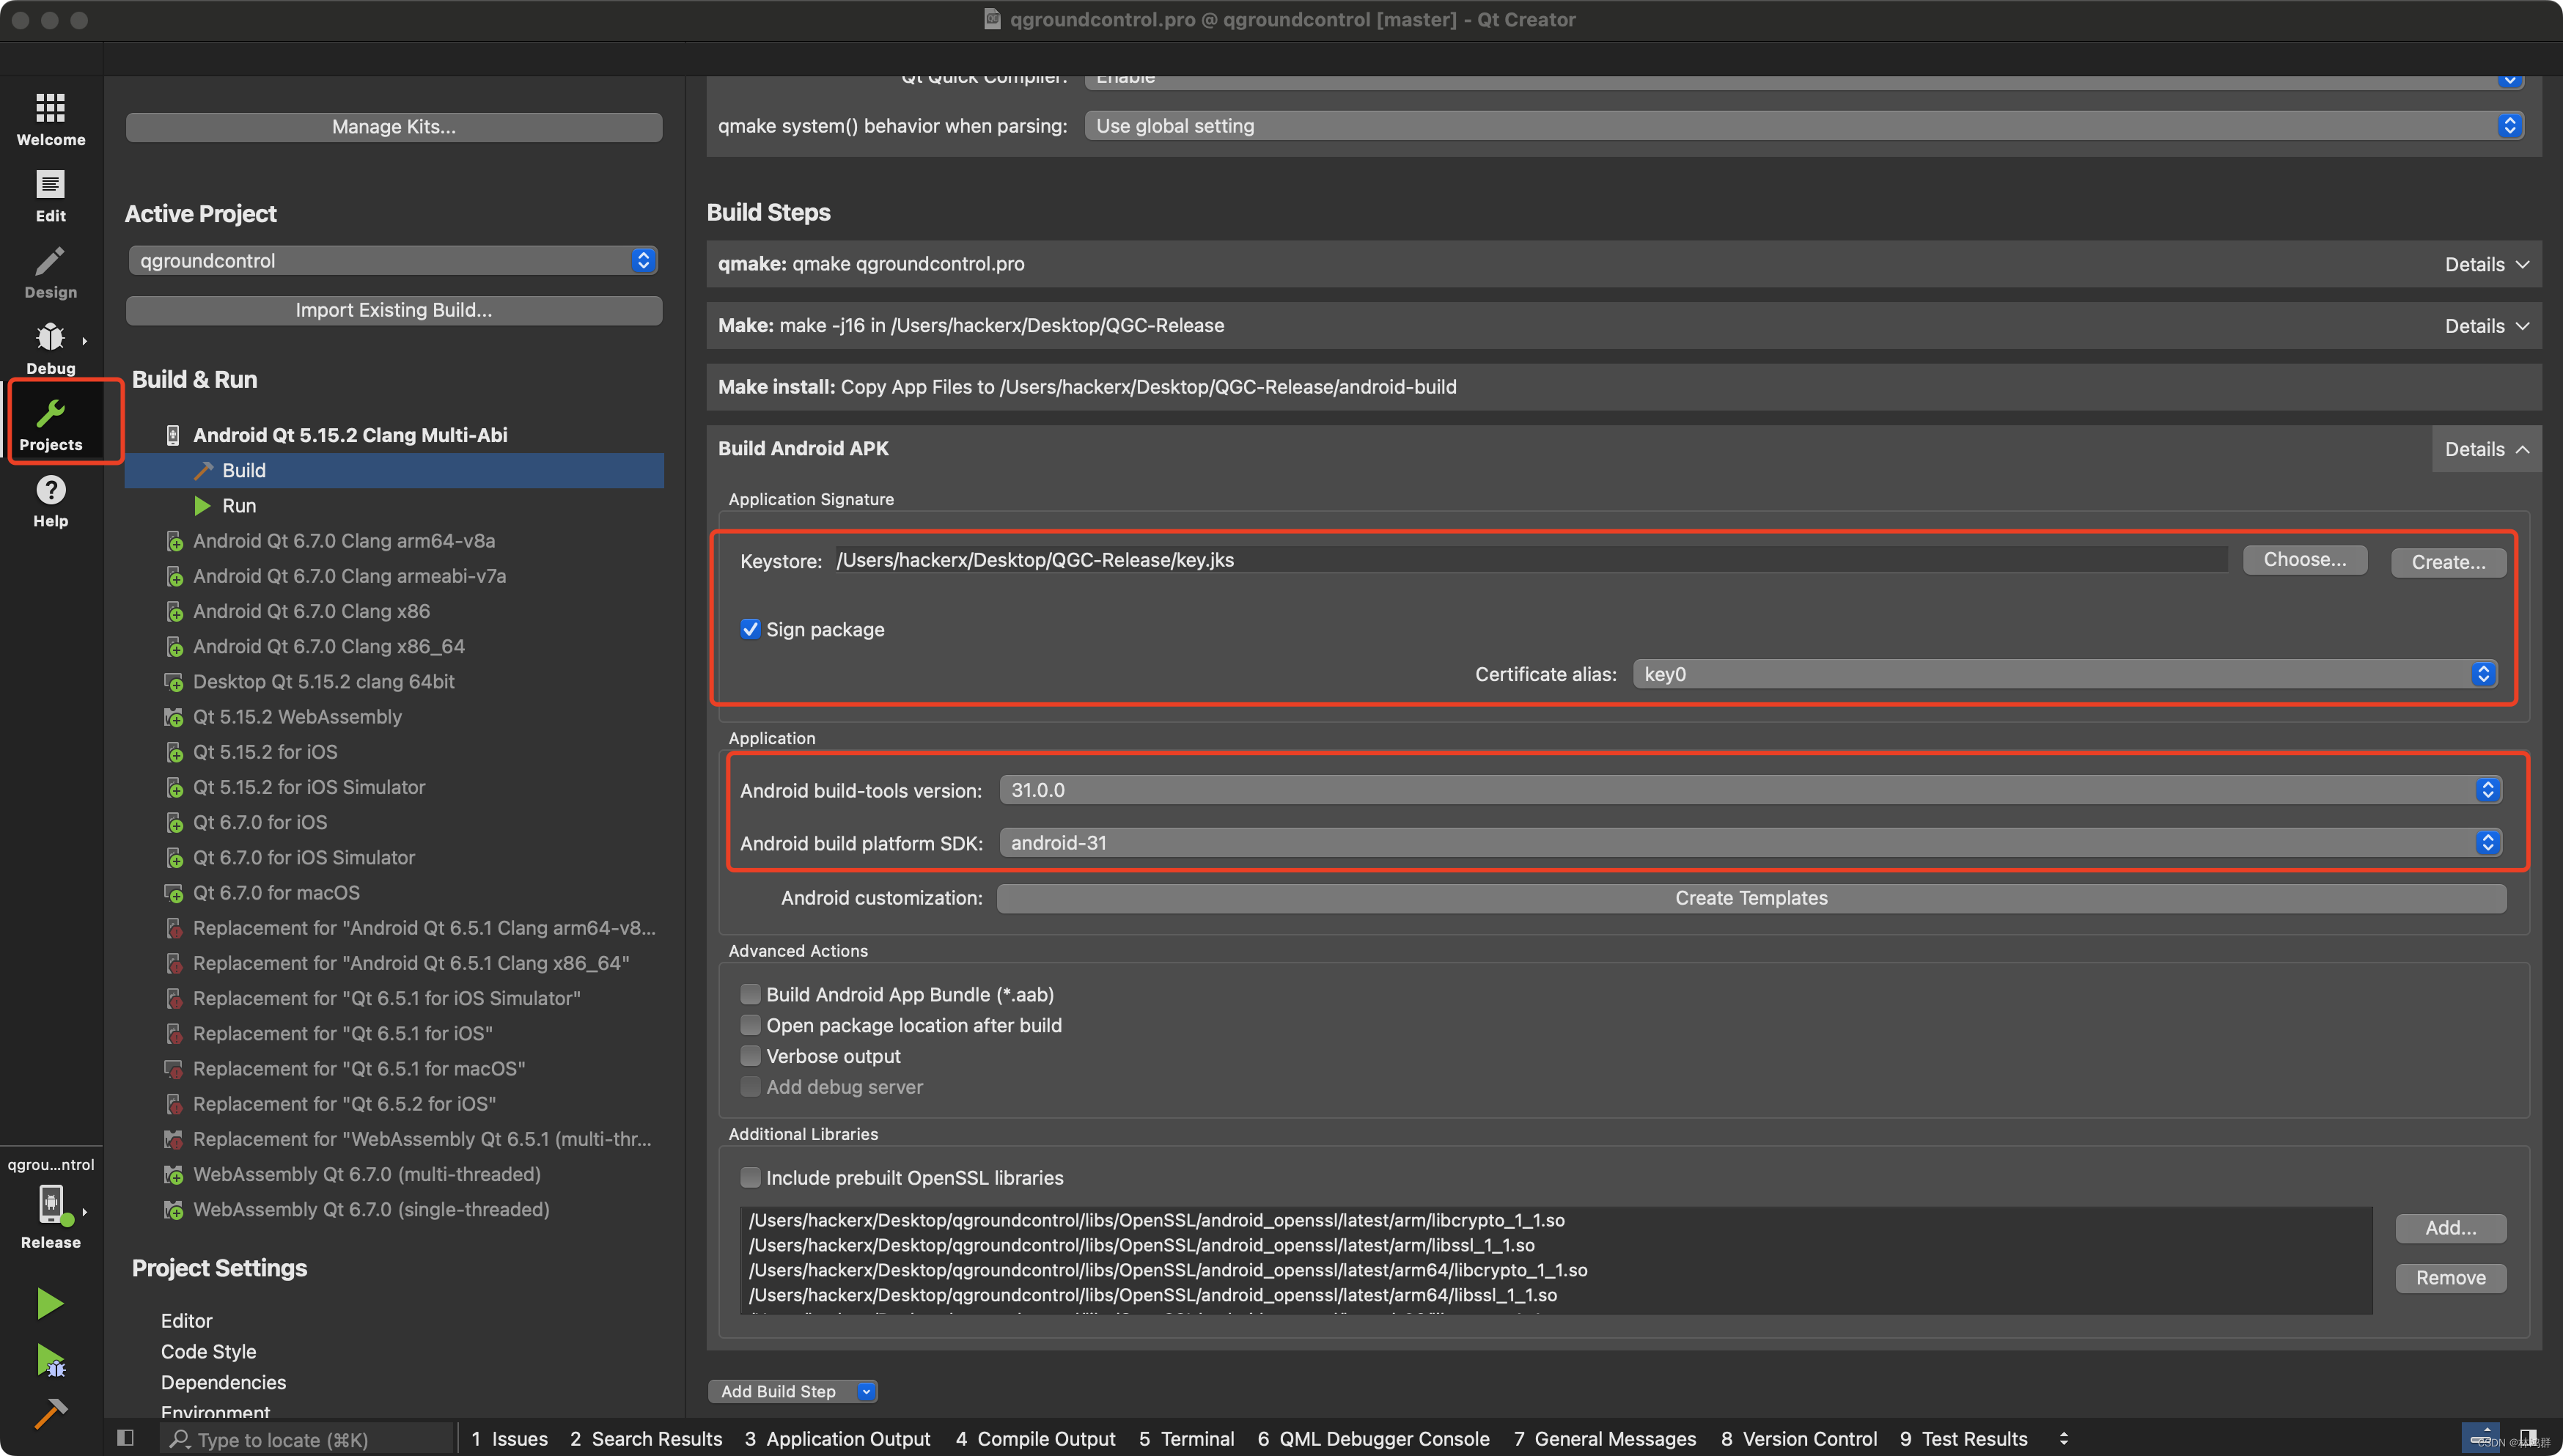Click Import Existing Build... button
2563x1456 pixels.
[x=393, y=310]
